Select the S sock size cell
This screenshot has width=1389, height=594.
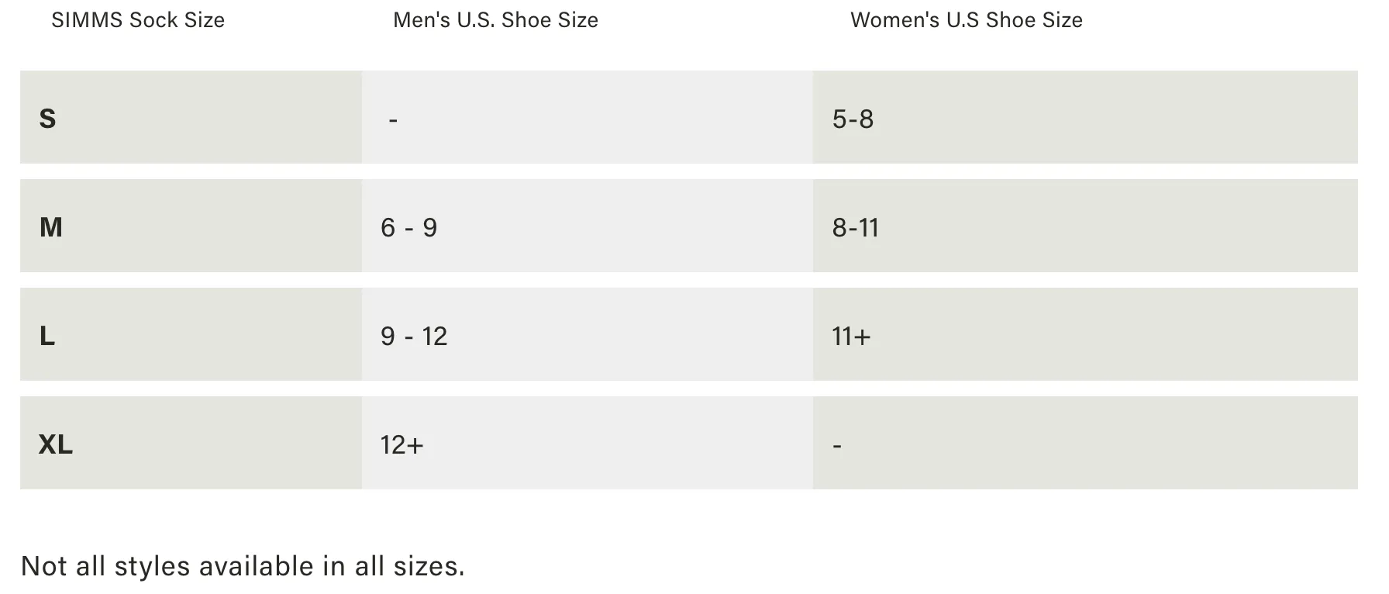click(x=191, y=117)
